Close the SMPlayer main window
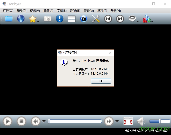171x135 pixels. 165,4
